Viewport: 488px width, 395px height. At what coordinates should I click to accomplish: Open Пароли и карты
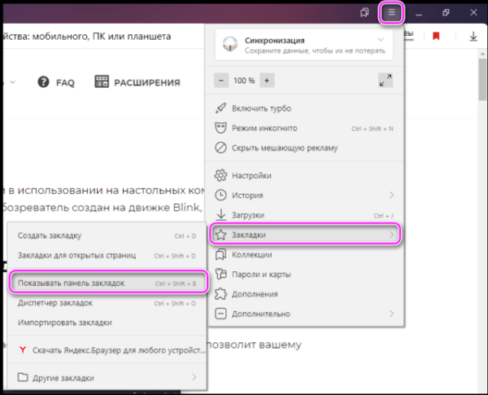304,274
